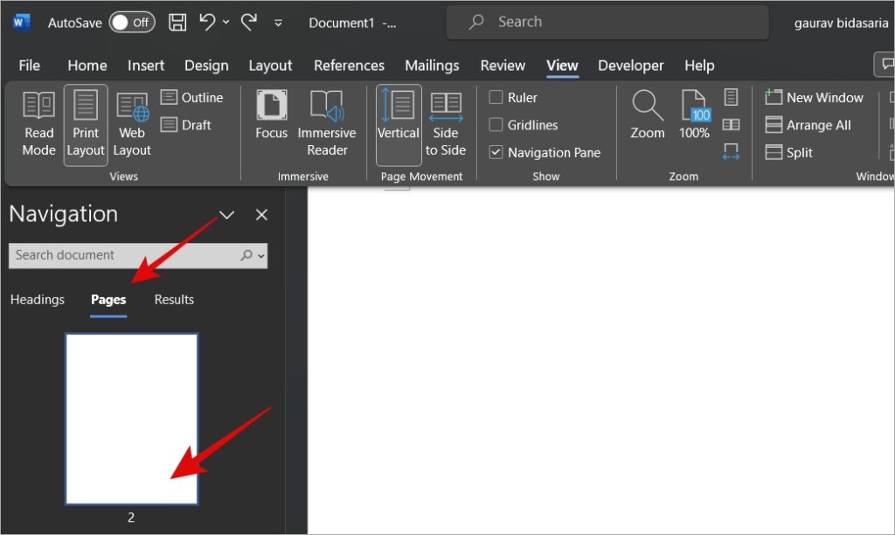Open the Developer tab

[631, 66]
